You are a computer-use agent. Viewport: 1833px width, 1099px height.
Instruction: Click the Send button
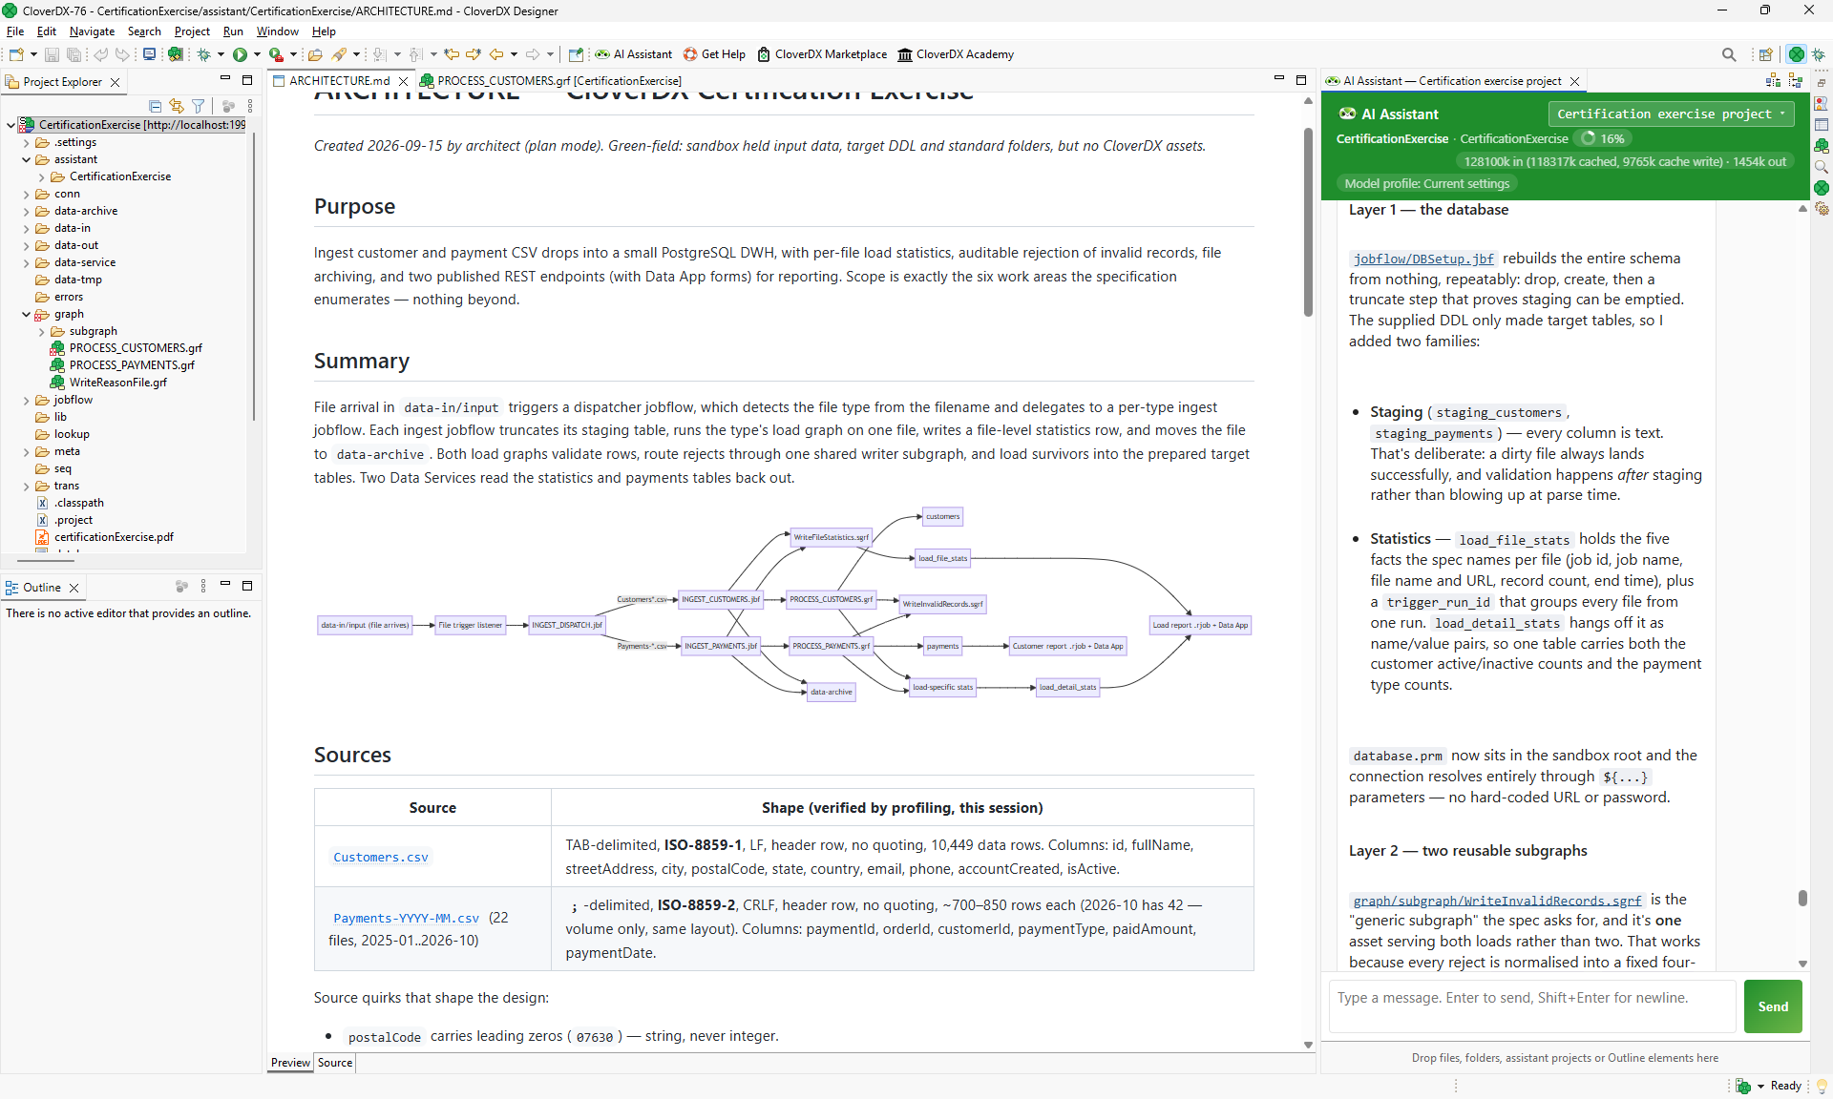[x=1773, y=1006]
